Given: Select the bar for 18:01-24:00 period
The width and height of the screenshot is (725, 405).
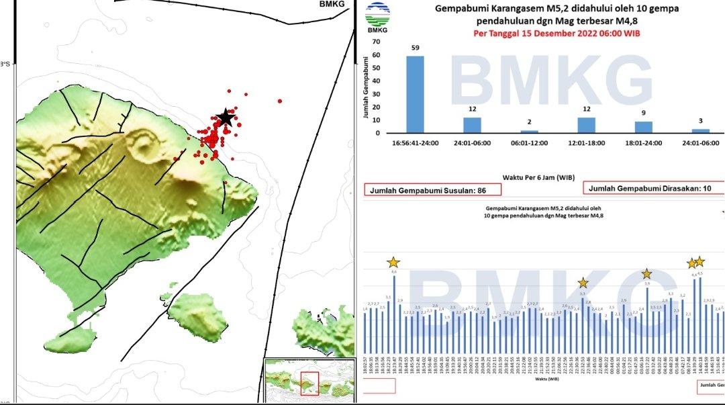Looking at the screenshot, I should tap(644, 127).
